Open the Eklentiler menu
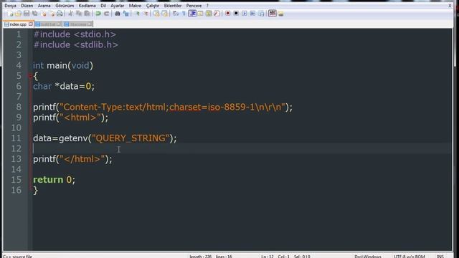The height and width of the screenshot is (258, 459). click(x=172, y=6)
